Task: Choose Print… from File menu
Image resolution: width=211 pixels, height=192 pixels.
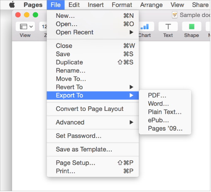Action: coord(93,171)
